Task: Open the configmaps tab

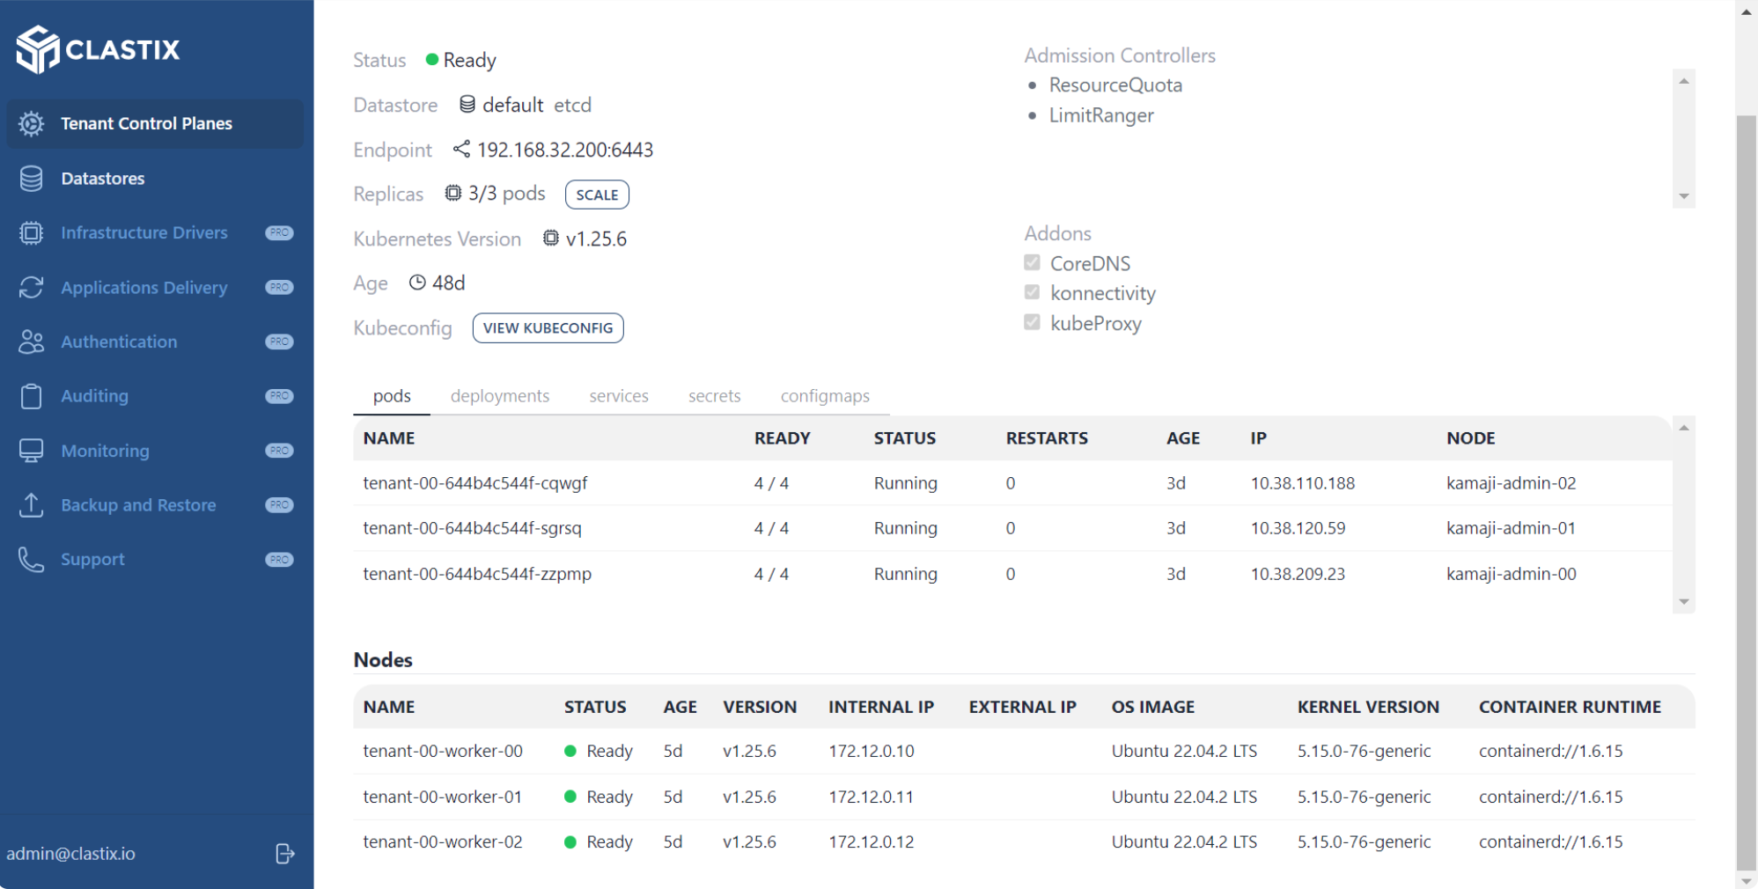Action: click(x=824, y=396)
